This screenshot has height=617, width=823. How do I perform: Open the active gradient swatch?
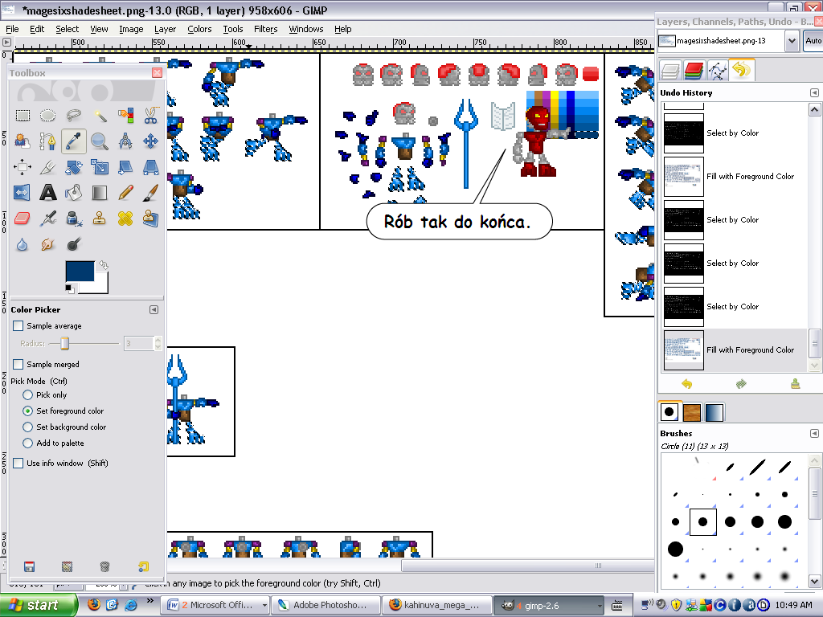click(714, 412)
